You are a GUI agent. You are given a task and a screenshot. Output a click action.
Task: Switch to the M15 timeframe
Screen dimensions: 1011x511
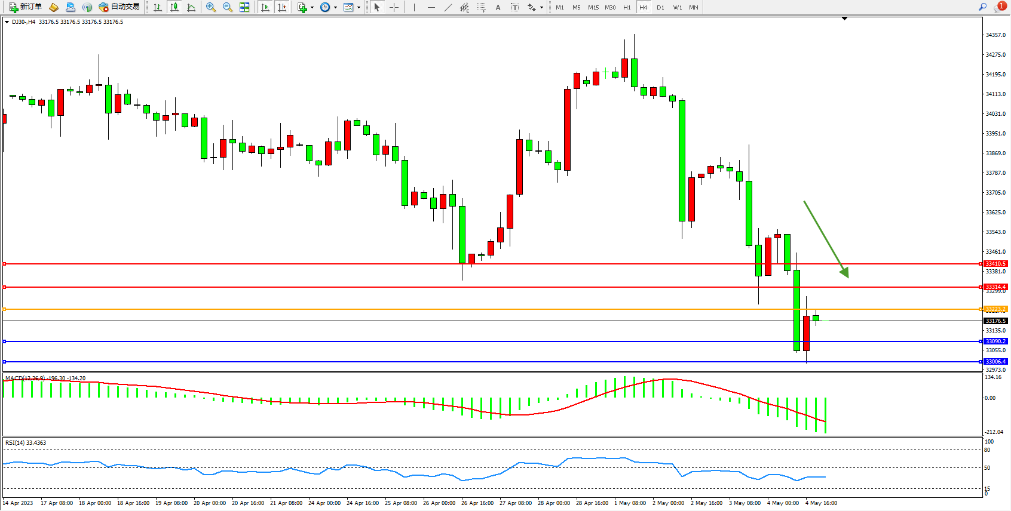point(593,7)
